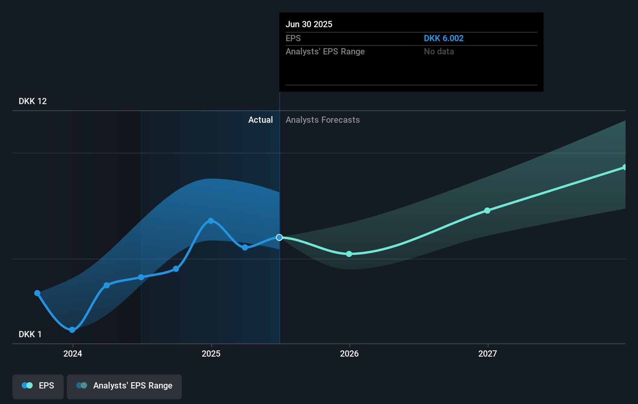Click the DKK 6.002 value link
Image resolution: width=638 pixels, height=404 pixels.
coord(443,38)
